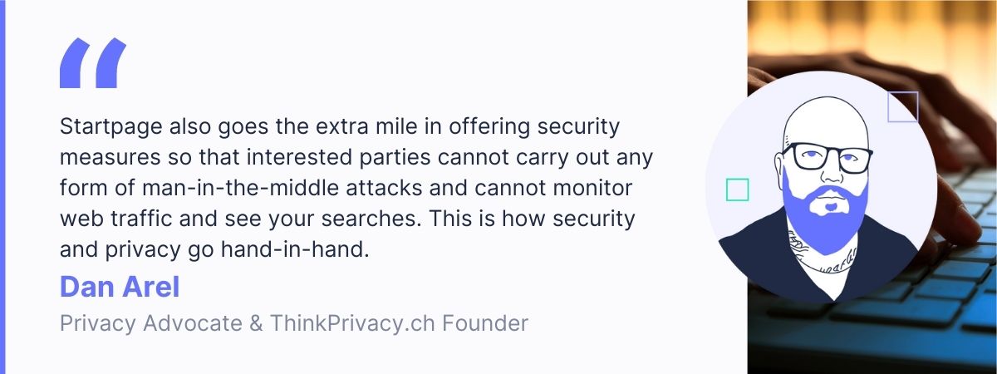Click the glasses on the illustrated avatar
Image resolution: width=997 pixels, height=374 pixels.
pyautogui.click(x=828, y=157)
